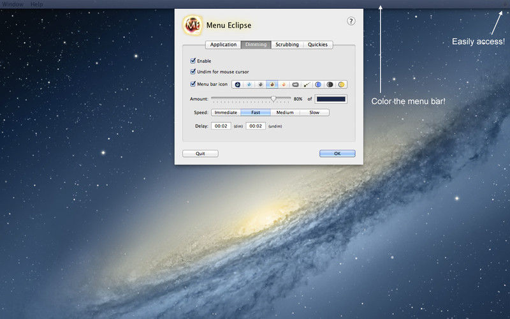Open the dark navy dim color swatch
510x319 pixels.
331,99
